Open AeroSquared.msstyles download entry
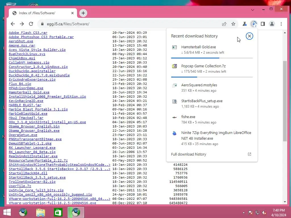The image size is (291, 218). coord(212,88)
